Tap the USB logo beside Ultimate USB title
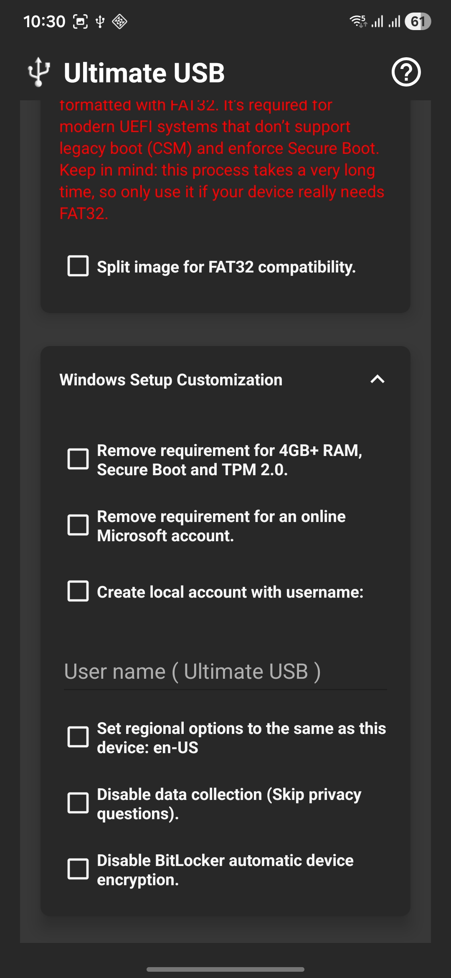451x978 pixels. [39, 72]
